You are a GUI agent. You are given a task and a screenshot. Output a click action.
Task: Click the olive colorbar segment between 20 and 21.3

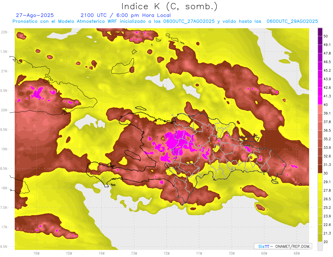(320, 238)
